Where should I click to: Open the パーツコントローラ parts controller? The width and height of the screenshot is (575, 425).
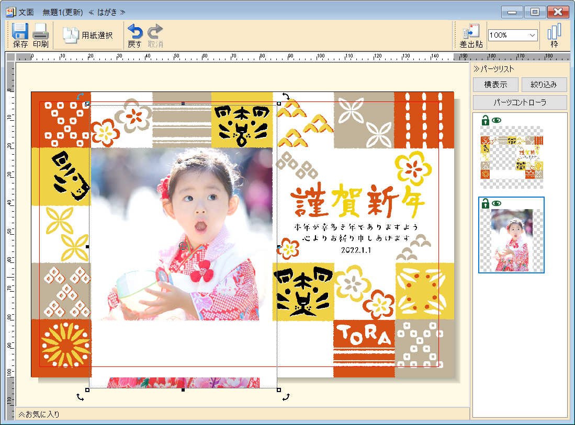(x=520, y=102)
